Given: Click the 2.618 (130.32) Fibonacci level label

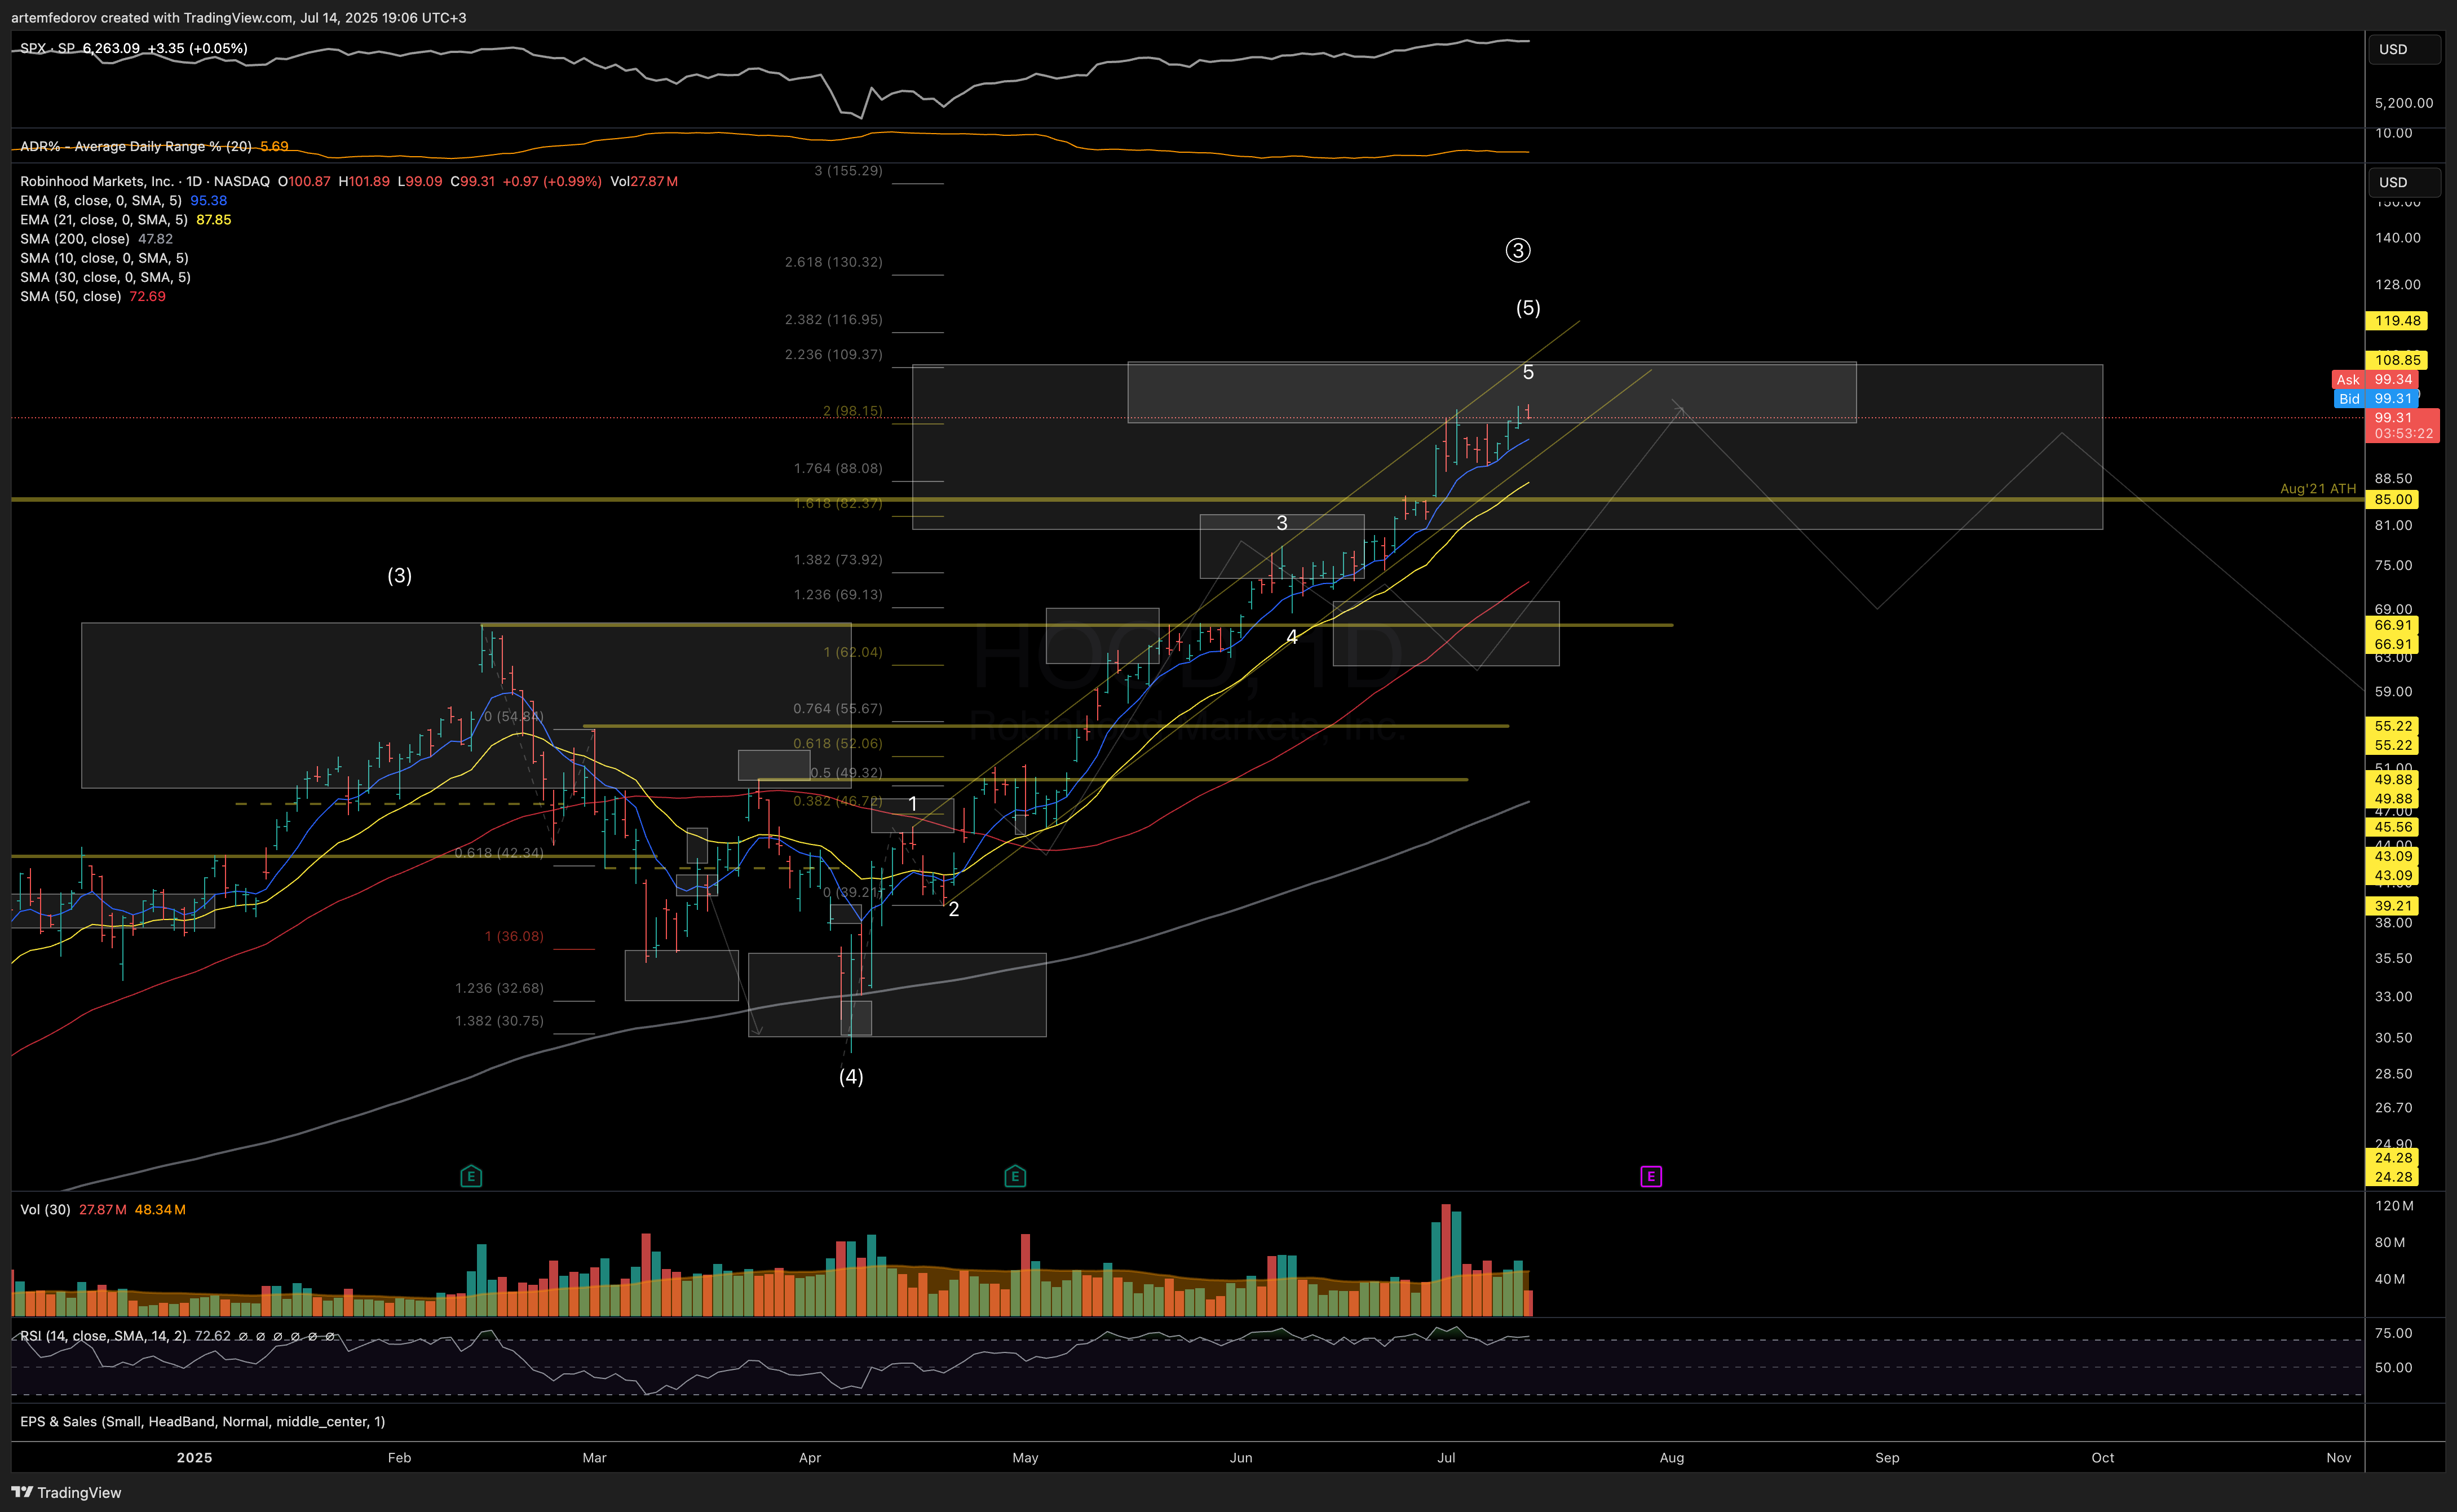Looking at the screenshot, I should click(x=833, y=262).
